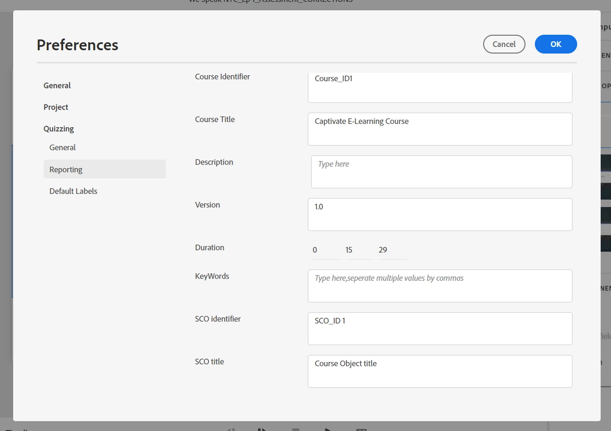Click into the Course Title field
The height and width of the screenshot is (431, 611).
point(439,129)
